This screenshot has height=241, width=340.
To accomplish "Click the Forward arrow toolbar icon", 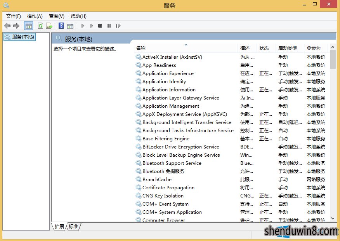I will click(16, 26).
